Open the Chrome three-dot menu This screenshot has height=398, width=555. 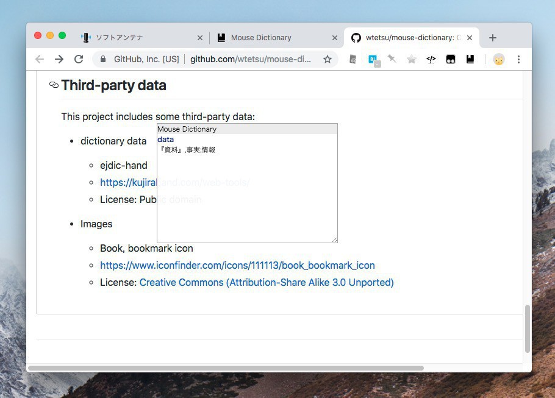click(x=518, y=59)
